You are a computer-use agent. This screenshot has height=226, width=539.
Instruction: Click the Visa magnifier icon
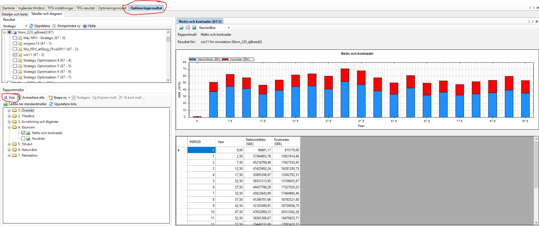pos(6,98)
